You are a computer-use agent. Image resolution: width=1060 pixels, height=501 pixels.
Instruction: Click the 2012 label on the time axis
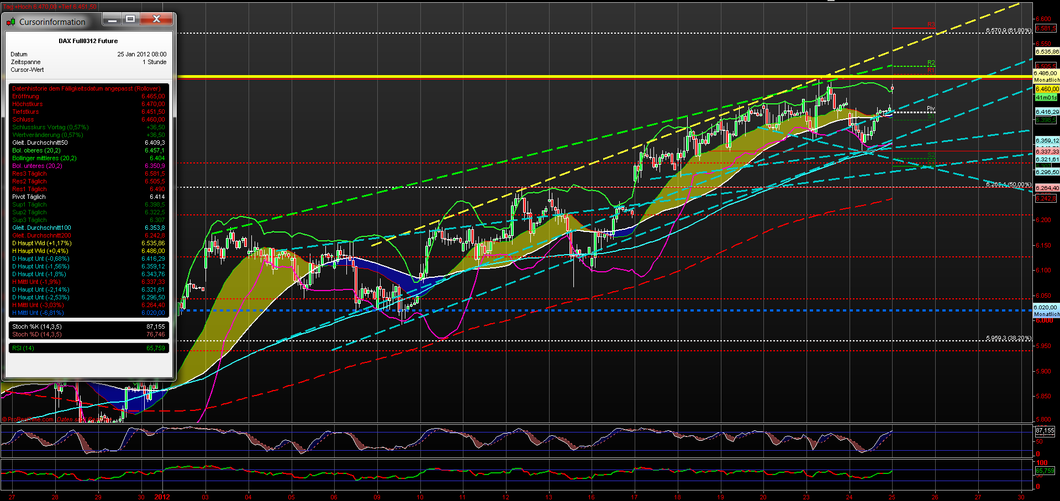point(162,497)
